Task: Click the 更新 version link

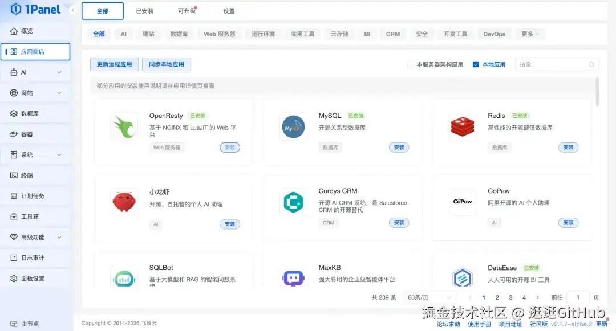Action: click(x=602, y=324)
